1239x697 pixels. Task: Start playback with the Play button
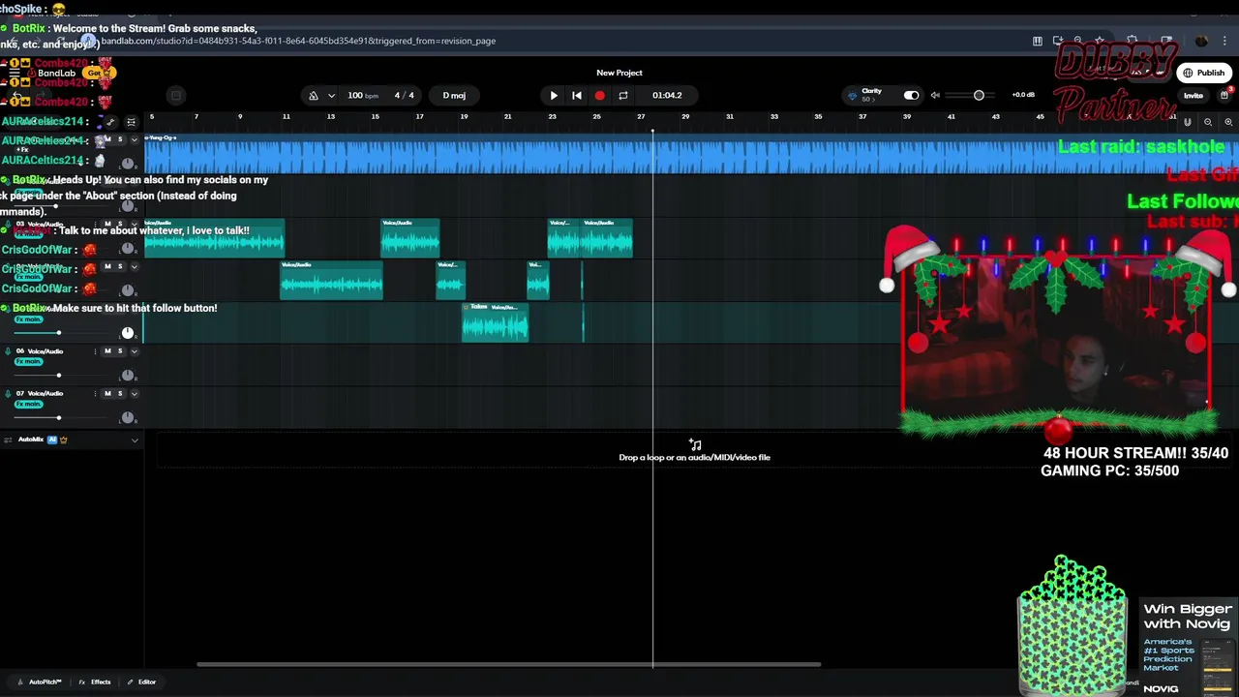pos(554,96)
